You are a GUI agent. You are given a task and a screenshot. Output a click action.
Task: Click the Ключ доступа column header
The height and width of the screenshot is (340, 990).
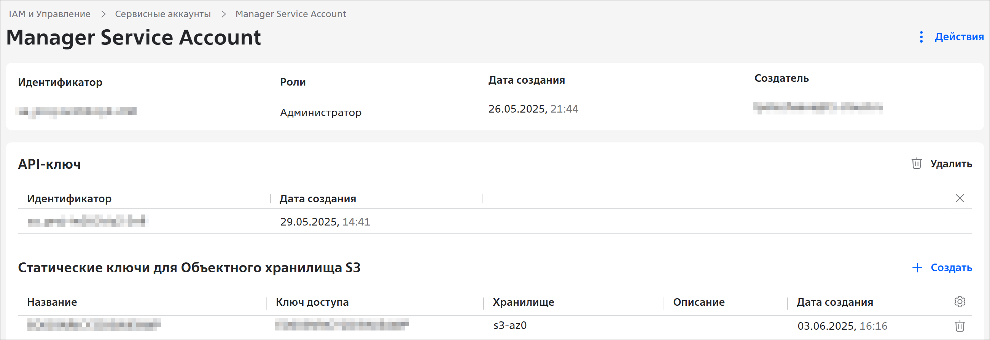tap(312, 302)
